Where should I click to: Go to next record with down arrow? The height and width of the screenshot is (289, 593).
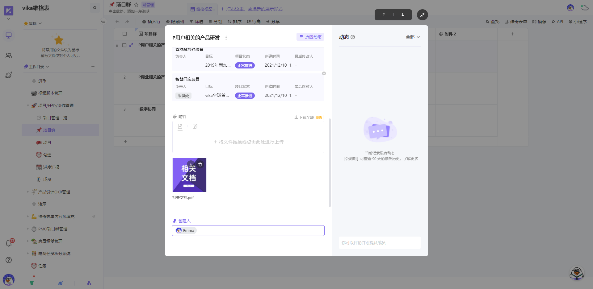tap(403, 15)
